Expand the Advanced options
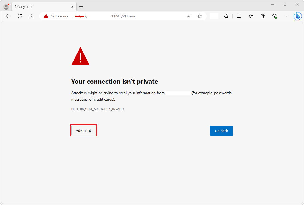The image size is (304, 205). (83, 130)
